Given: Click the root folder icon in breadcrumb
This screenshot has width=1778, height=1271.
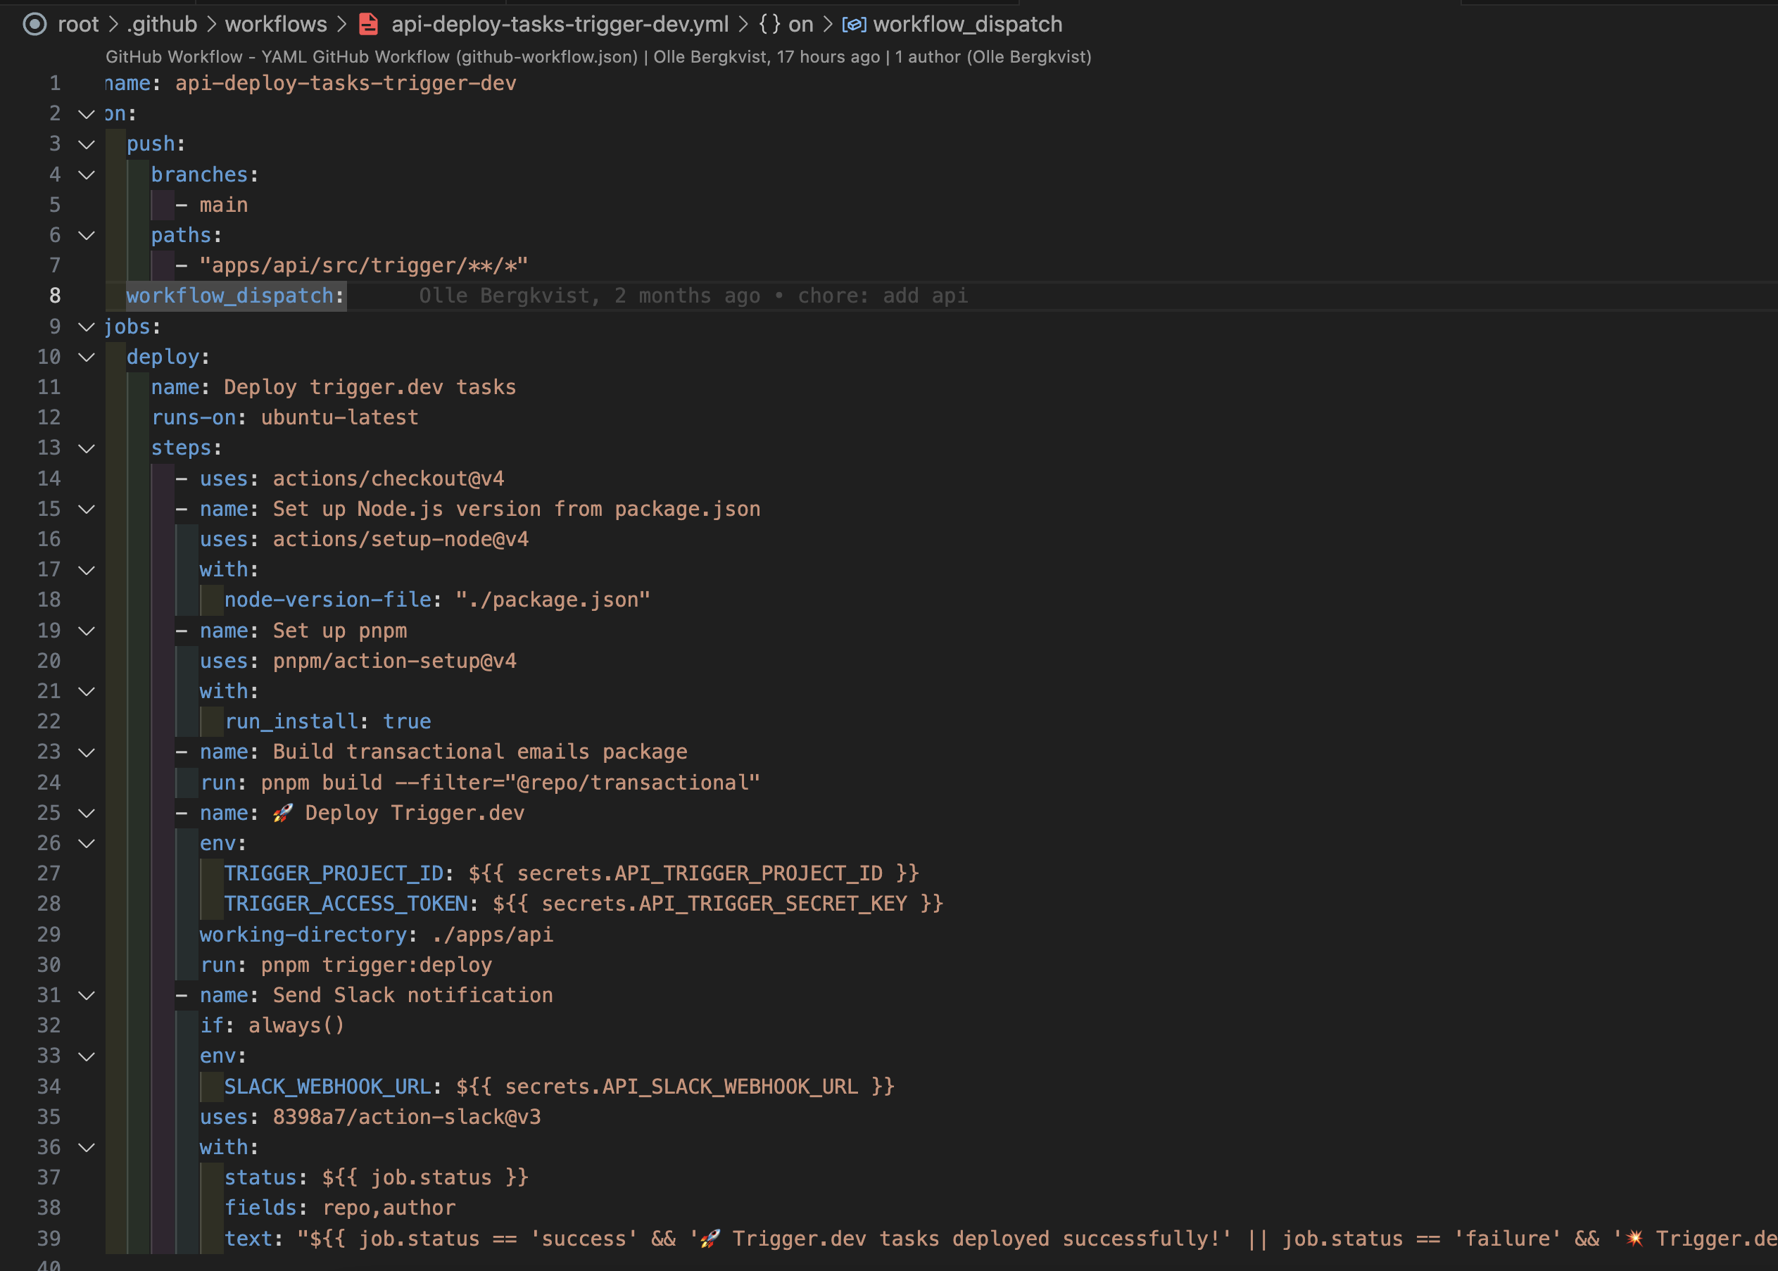Looking at the screenshot, I should point(34,24).
